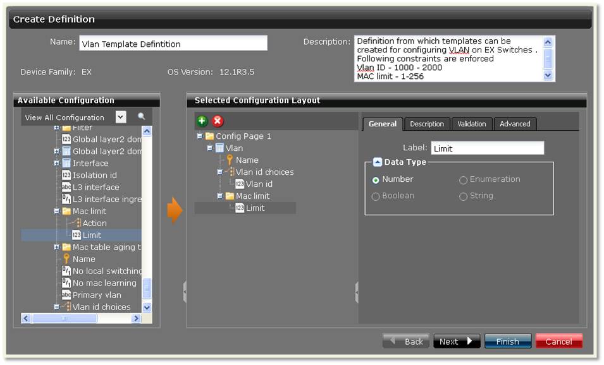Click the Finish button

point(508,341)
